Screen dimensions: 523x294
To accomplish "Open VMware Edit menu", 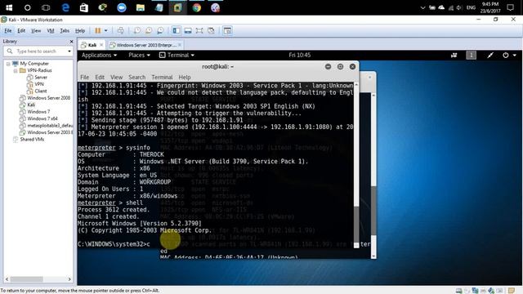I will click(x=21, y=31).
